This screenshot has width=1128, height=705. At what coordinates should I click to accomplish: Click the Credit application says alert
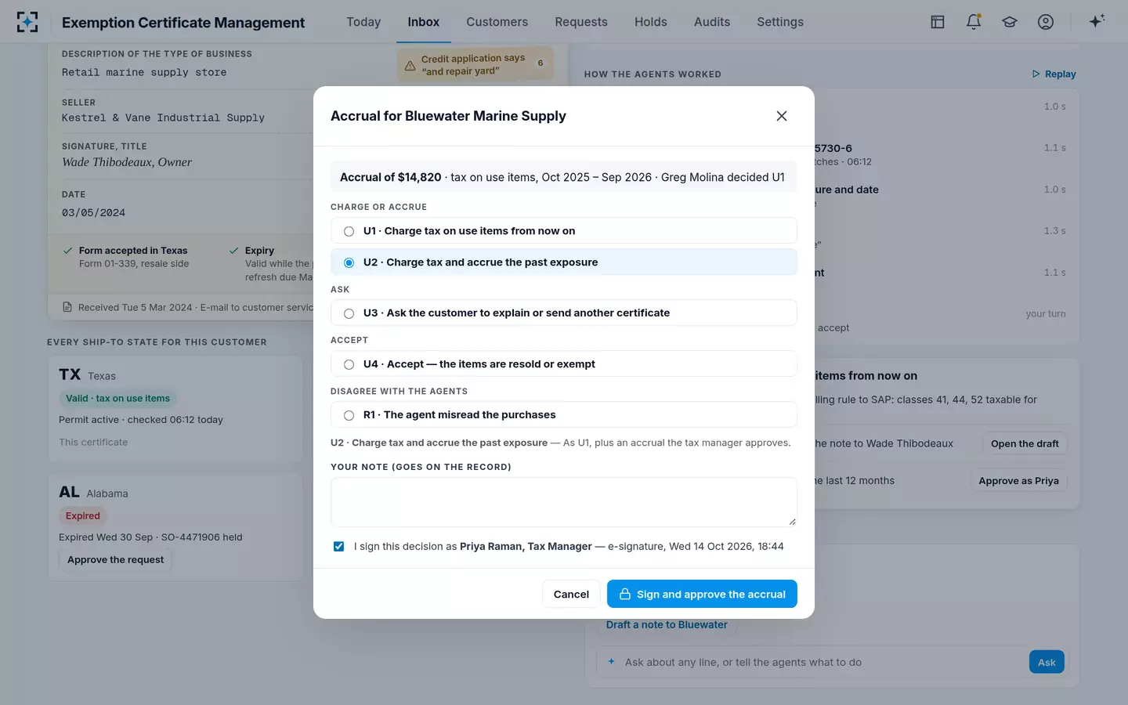pyautogui.click(x=475, y=64)
